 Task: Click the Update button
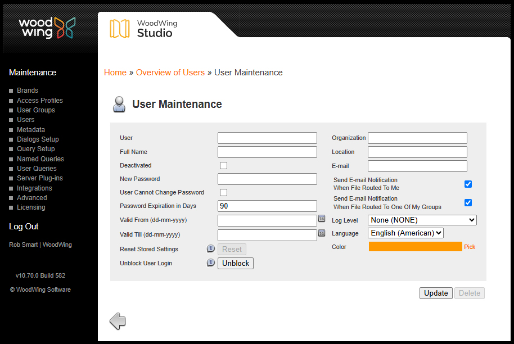[436, 293]
